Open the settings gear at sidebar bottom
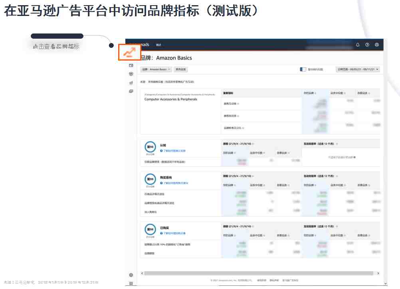The width and height of the screenshot is (400, 289). [131, 275]
